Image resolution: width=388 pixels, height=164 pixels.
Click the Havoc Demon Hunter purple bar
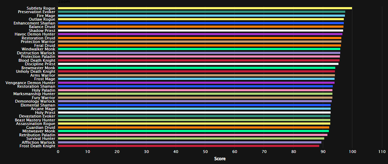tap(200, 34)
